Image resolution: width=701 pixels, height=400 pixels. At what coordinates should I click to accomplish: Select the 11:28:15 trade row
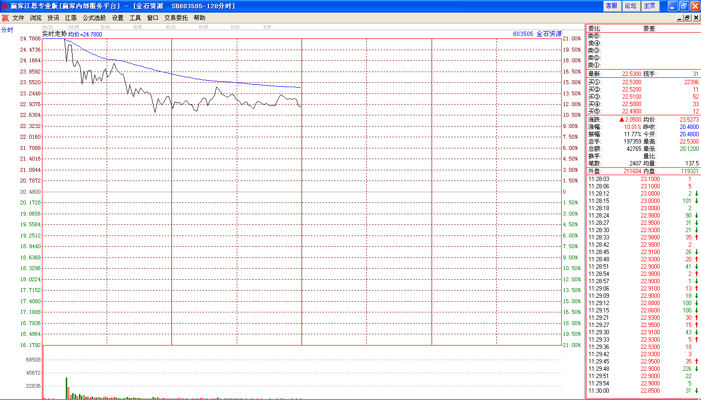[x=643, y=201]
